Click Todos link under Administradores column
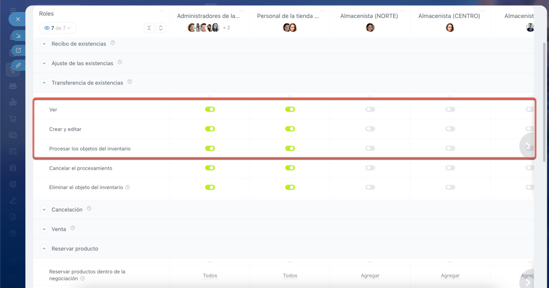549x288 pixels. (210, 276)
